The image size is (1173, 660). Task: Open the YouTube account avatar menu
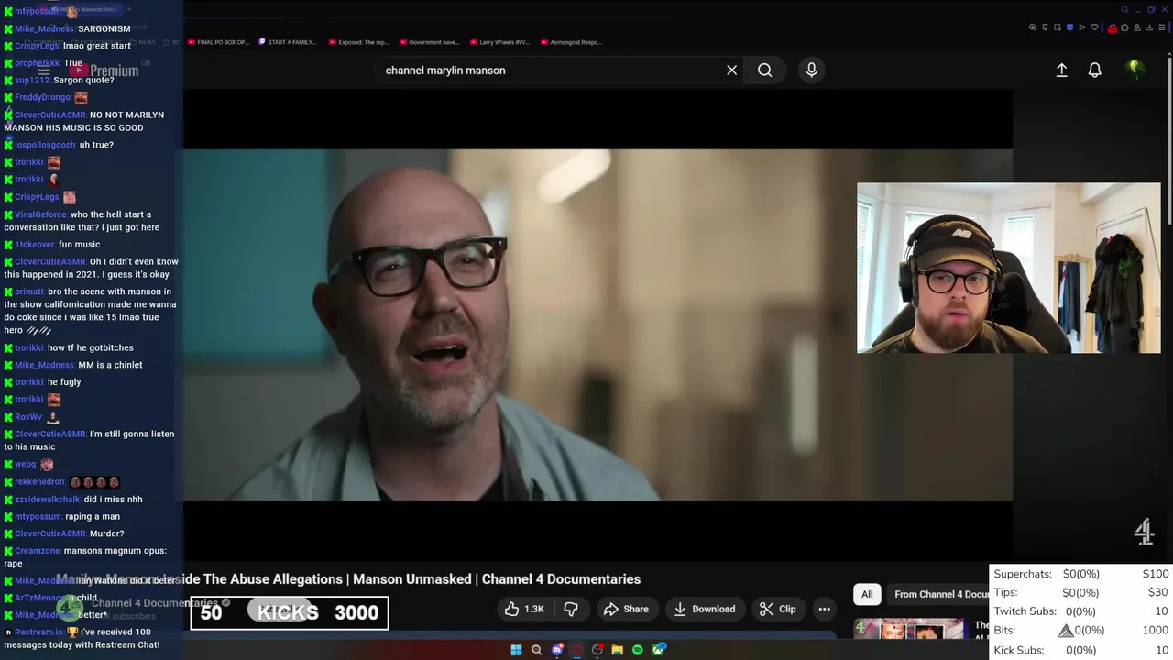[1135, 70]
